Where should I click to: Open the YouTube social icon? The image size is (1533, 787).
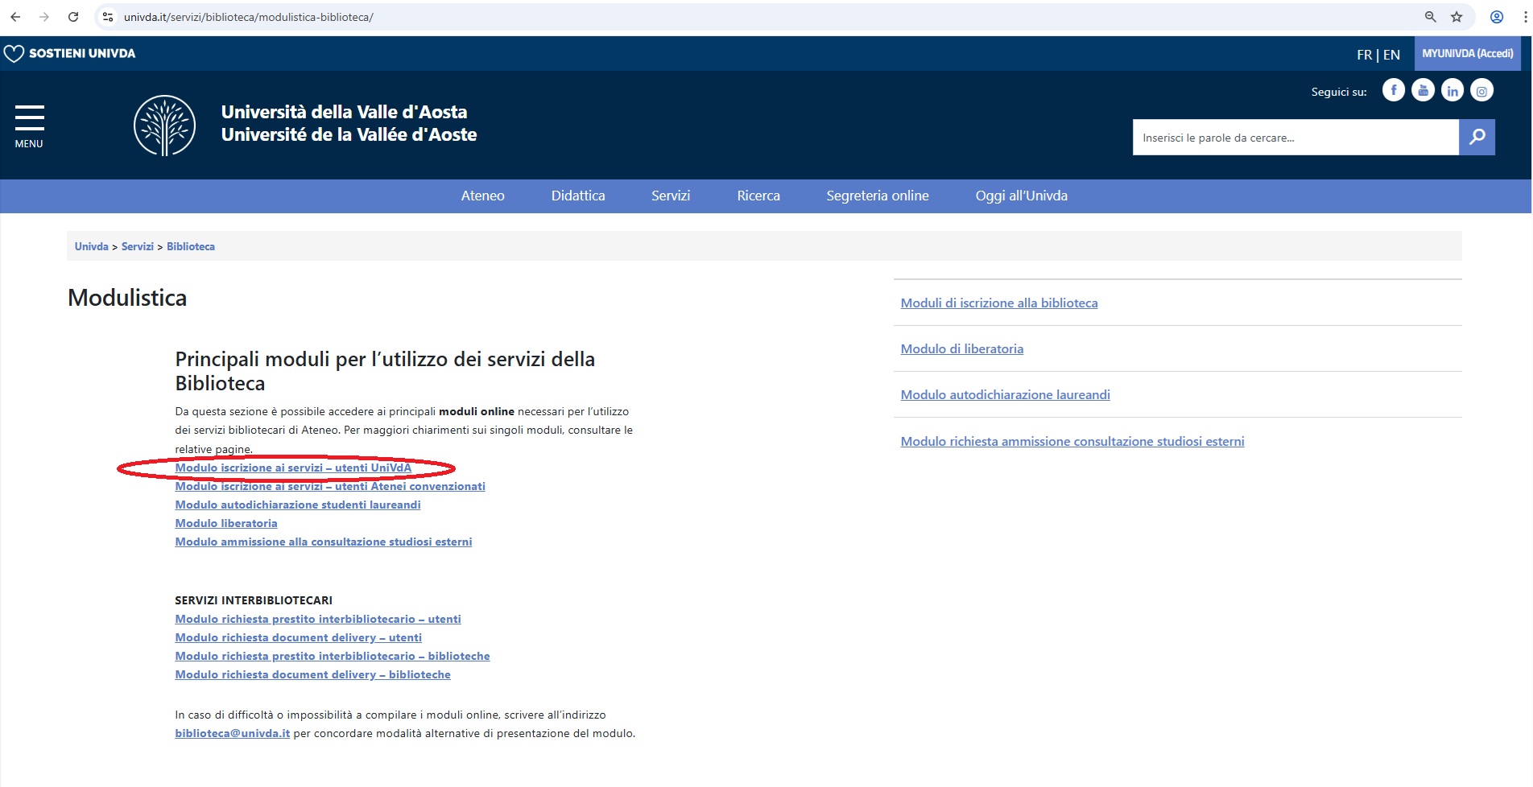pos(1423,90)
